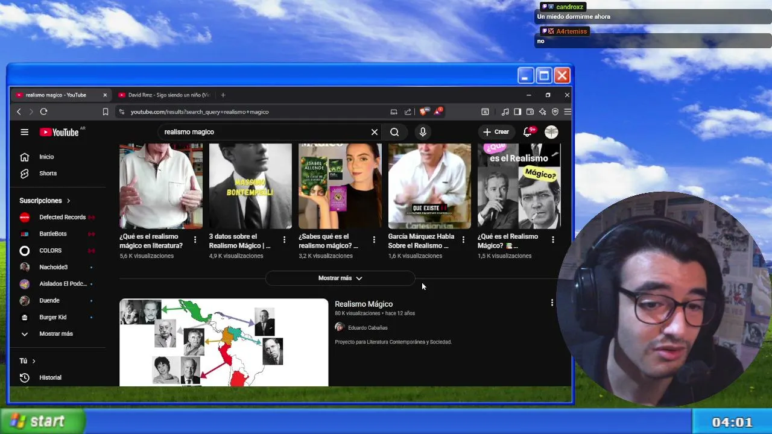
Task: Open short '3 datos sobre el Realismo Mágico'
Action: (250, 186)
